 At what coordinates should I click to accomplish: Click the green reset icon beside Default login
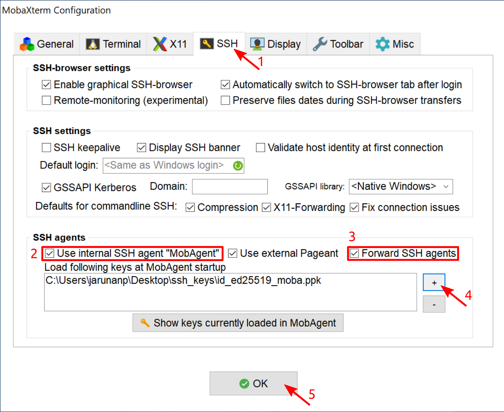click(238, 165)
